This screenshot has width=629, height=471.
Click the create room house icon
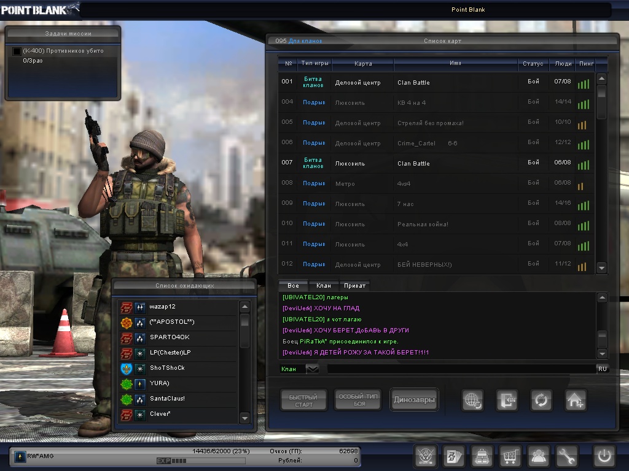coord(576,400)
